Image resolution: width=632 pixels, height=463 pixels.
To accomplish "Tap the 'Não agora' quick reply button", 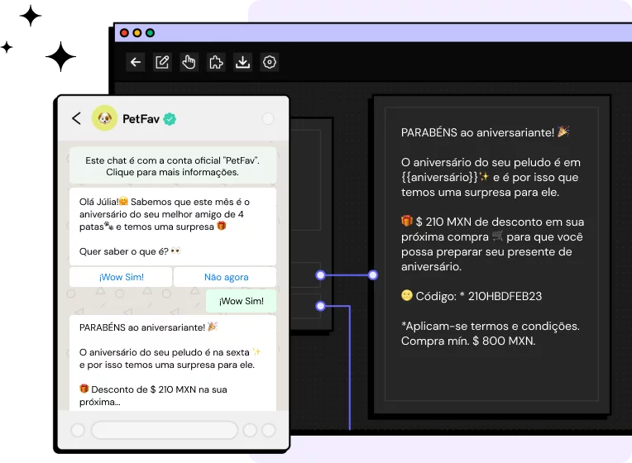I will [225, 277].
